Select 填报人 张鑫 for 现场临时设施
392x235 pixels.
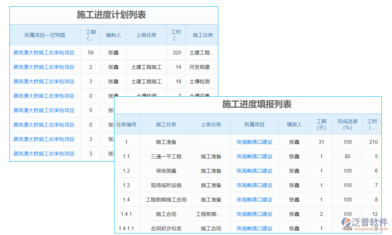(294, 185)
